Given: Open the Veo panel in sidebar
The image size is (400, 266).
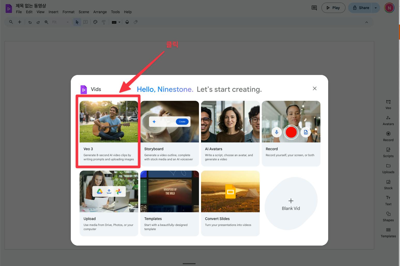Looking at the screenshot, I should coord(388,104).
